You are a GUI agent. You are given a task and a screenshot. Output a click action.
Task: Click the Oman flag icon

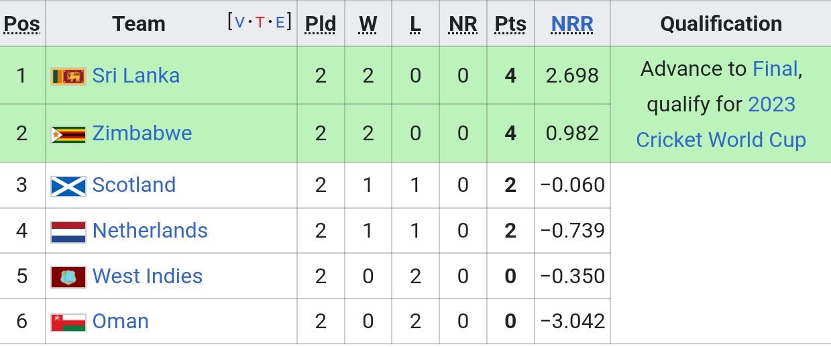click(x=68, y=322)
